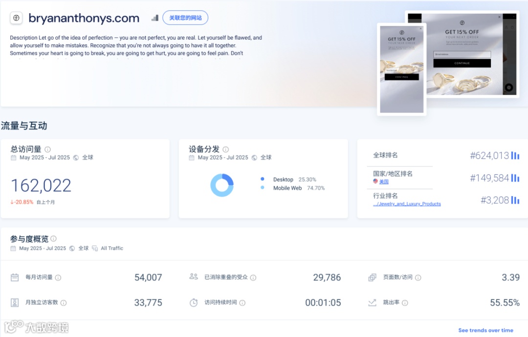Click the deduplicated audience value 29,786

(327, 277)
